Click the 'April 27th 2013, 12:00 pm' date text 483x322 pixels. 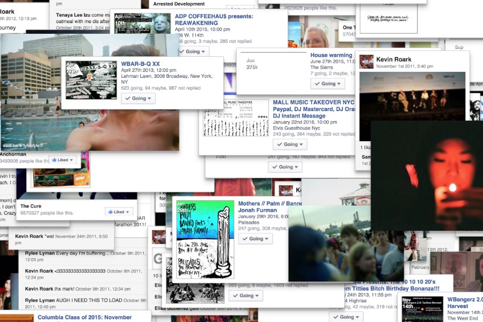pyautogui.click(x=149, y=70)
